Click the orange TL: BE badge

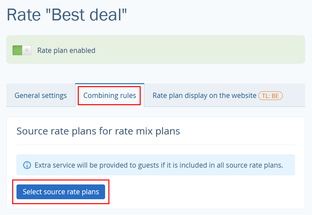click(270, 96)
